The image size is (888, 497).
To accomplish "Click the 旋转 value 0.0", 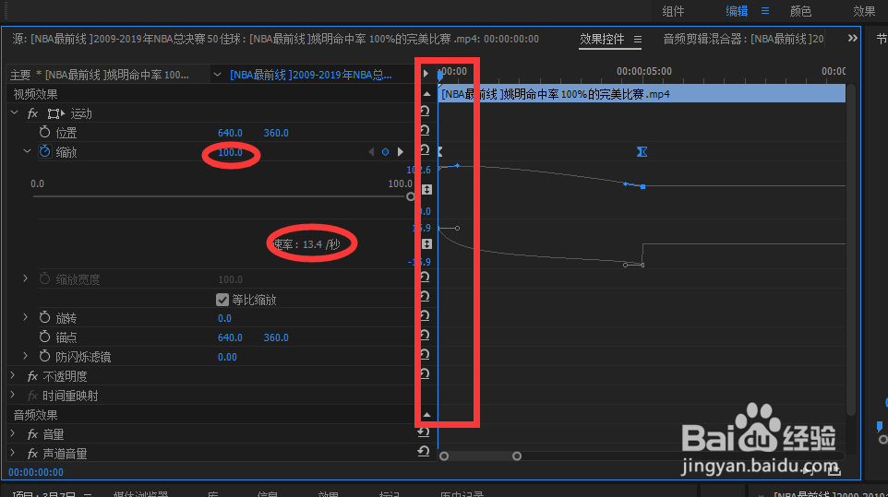I will [x=225, y=318].
